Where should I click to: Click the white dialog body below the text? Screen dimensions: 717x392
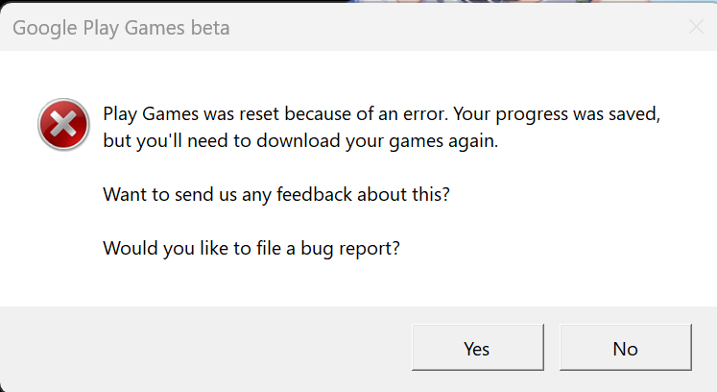(384, 284)
